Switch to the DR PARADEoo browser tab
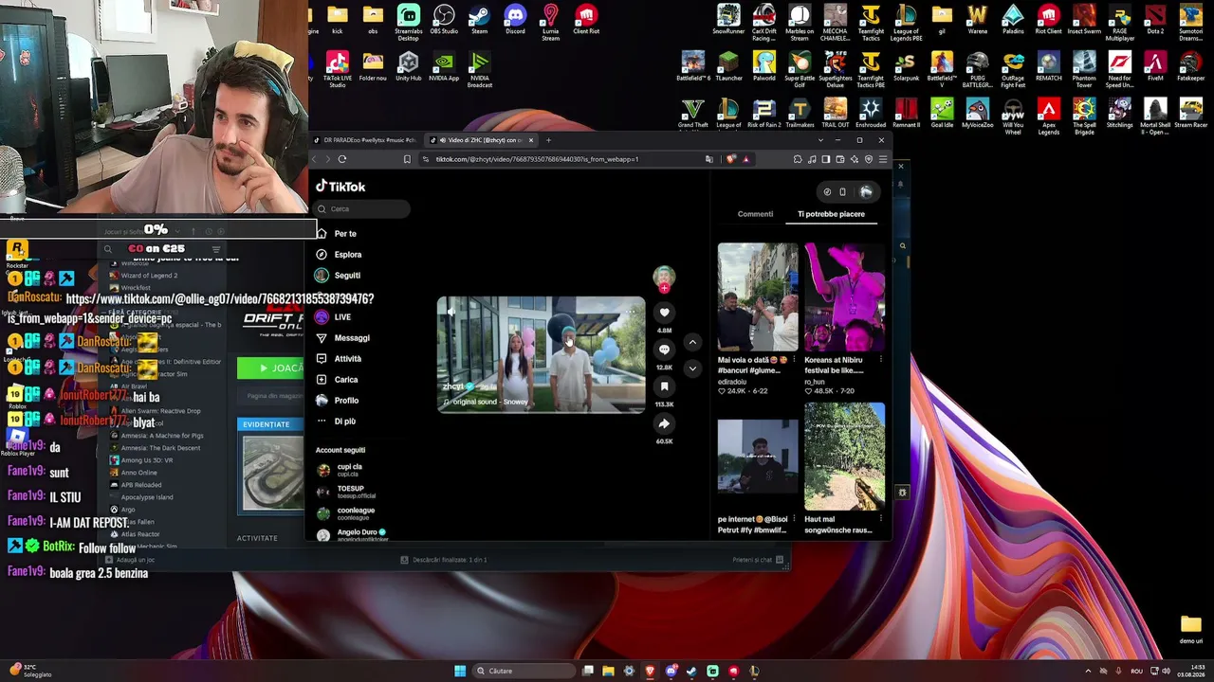Viewport: 1214px width, 682px height. (x=368, y=140)
